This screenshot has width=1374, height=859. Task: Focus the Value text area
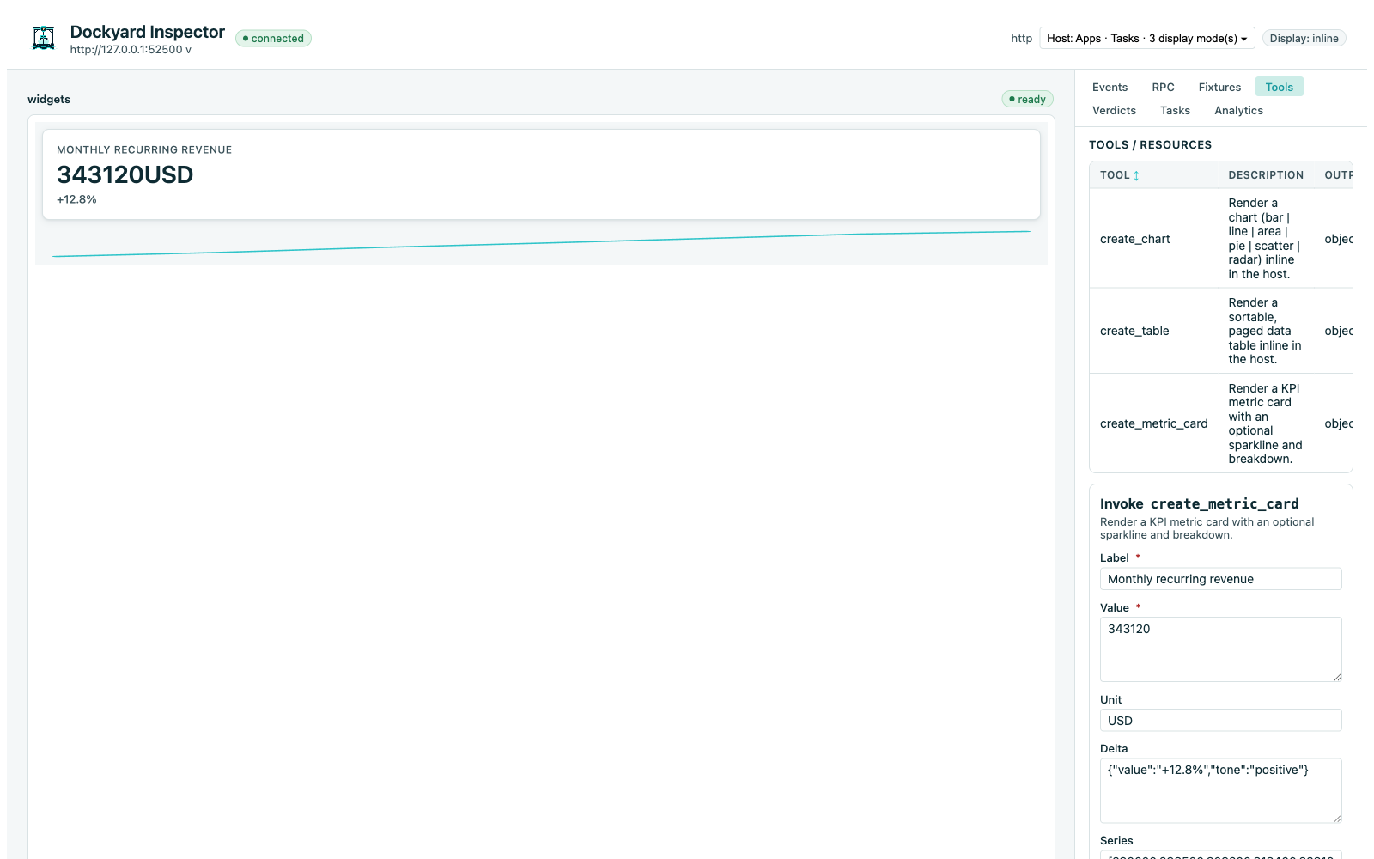click(1220, 649)
